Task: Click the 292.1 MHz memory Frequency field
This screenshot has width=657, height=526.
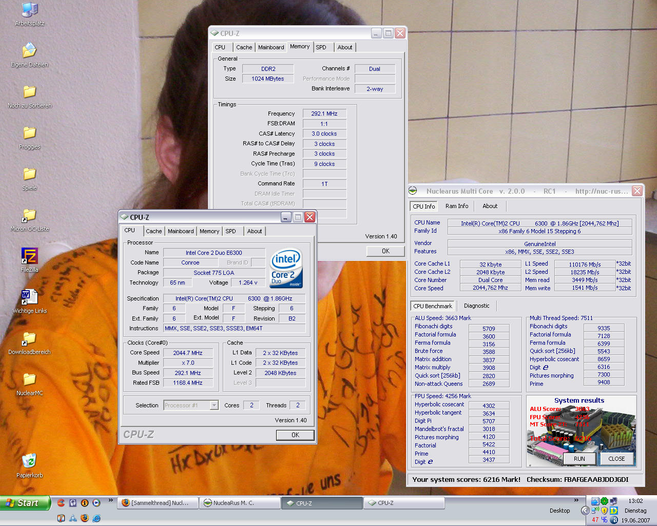Action: [324, 114]
